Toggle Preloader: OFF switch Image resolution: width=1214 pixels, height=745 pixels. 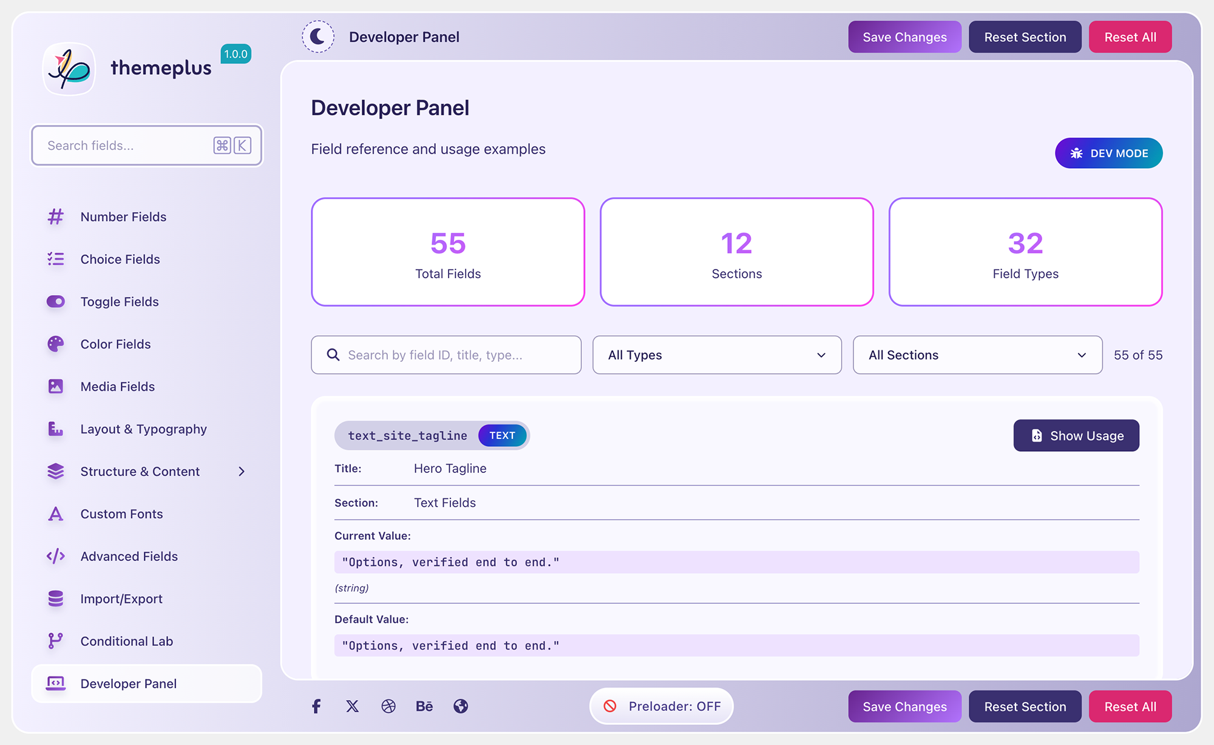click(x=662, y=706)
